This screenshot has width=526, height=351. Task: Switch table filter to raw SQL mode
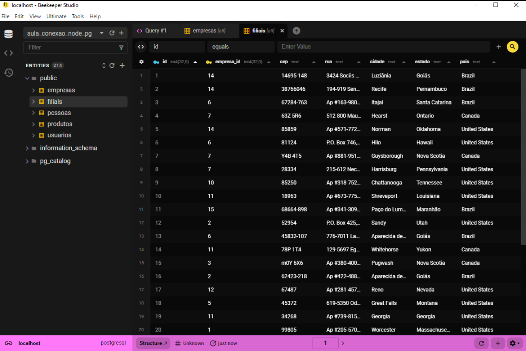tap(141, 47)
